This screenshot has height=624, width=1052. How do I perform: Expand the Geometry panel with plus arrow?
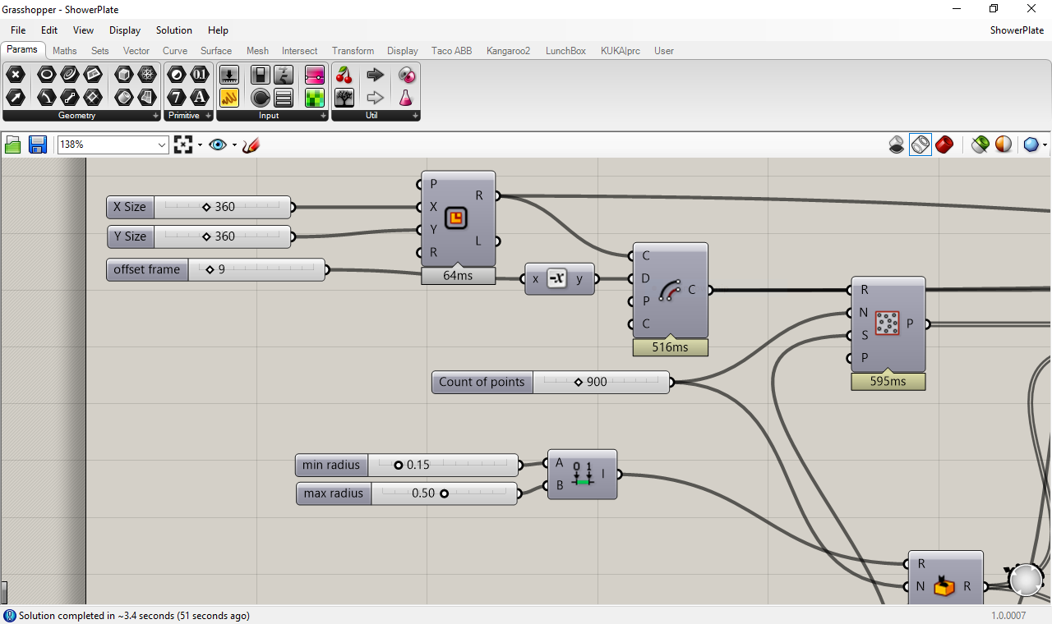point(156,117)
